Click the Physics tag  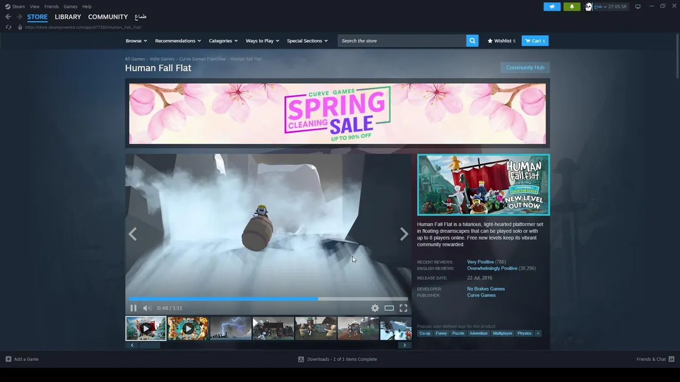click(524, 333)
